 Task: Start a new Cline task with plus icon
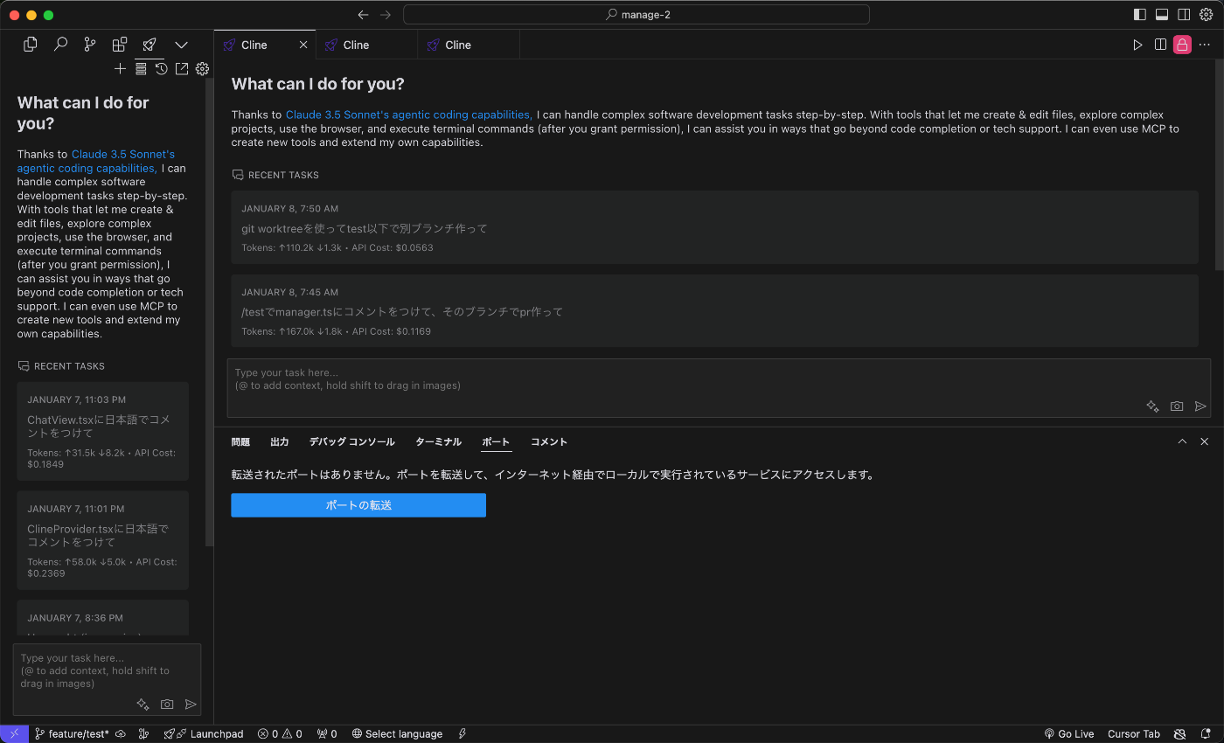pyautogui.click(x=120, y=68)
